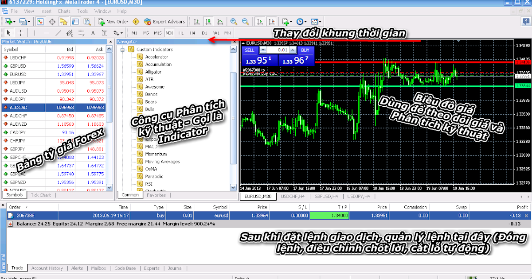Select the trendline tool
This screenshot has height=279, width=532.
[58, 33]
